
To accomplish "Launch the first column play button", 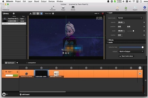I will [27, 68].
